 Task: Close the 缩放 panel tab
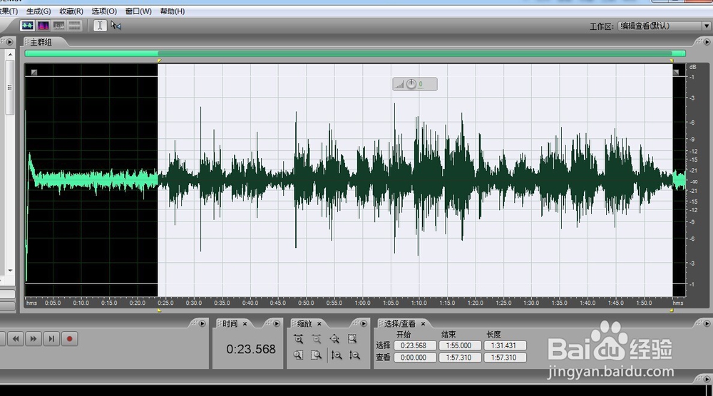click(319, 323)
